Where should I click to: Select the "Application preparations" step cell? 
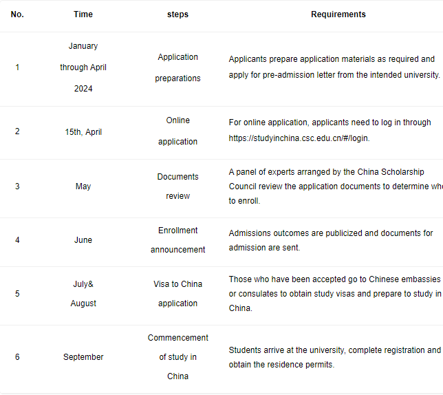[177, 67]
